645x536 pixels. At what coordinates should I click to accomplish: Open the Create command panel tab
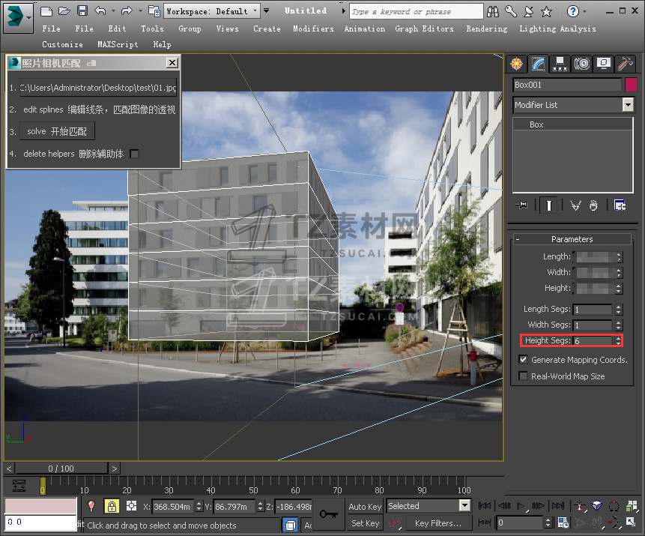(516, 64)
